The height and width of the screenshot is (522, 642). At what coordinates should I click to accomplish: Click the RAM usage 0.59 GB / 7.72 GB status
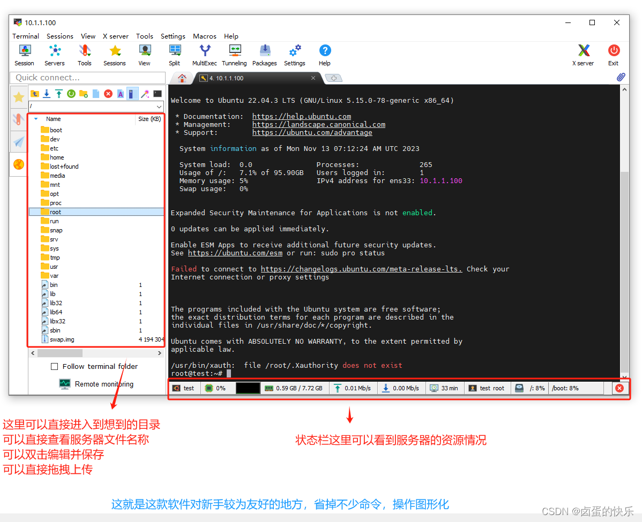pyautogui.click(x=294, y=388)
